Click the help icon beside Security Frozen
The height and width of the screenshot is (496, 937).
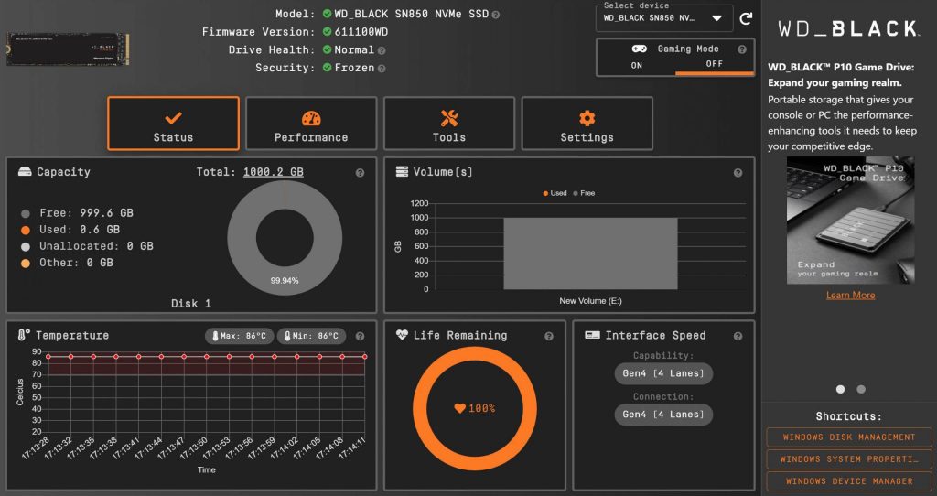click(382, 69)
